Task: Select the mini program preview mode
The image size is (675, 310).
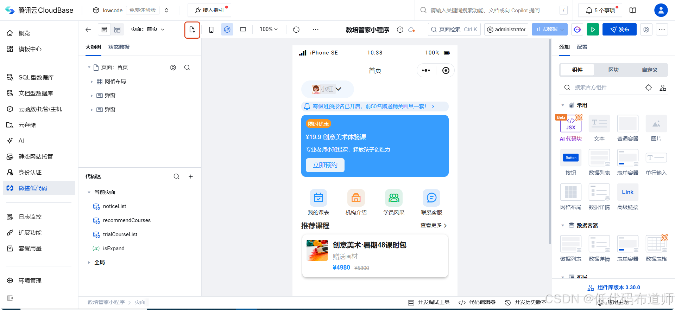Action: coord(227,30)
